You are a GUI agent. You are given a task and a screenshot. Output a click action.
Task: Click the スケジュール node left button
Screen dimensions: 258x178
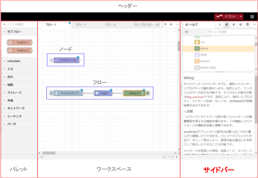[51, 61]
